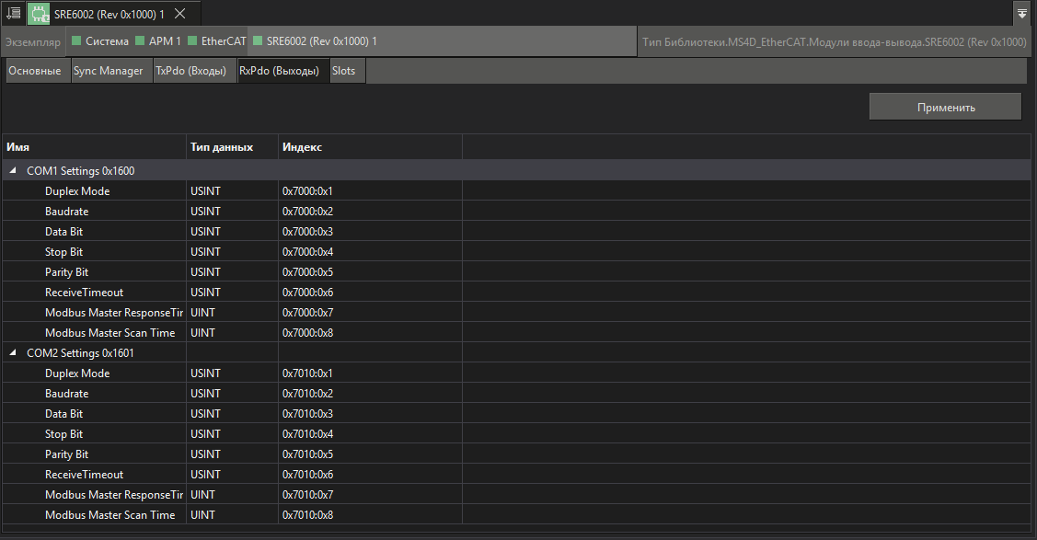Viewport: 1037px width, 540px height.
Task: Select Parity Bit row with index 0x7010:0x5
Action: (517, 454)
